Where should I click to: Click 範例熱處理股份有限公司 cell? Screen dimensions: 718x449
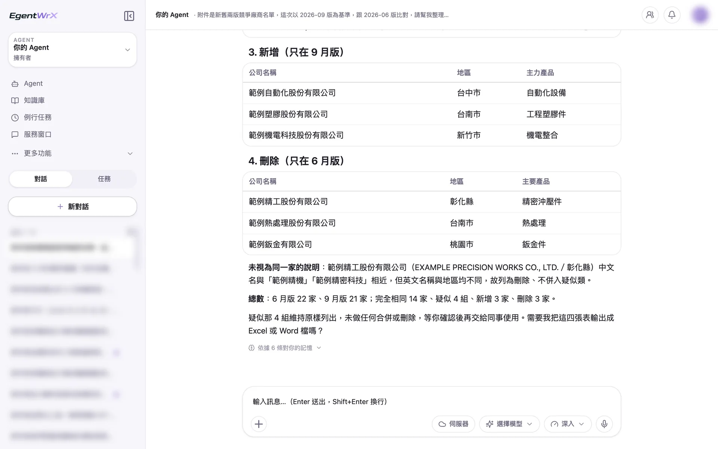[292, 223]
